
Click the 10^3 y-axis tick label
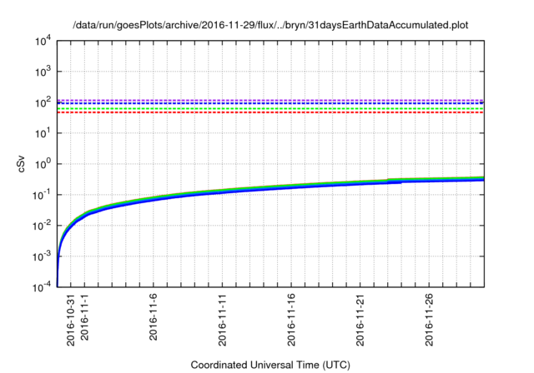point(43,72)
